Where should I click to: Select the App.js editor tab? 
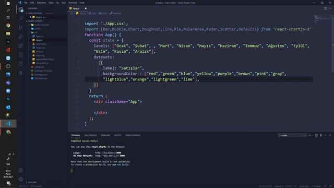(78, 8)
